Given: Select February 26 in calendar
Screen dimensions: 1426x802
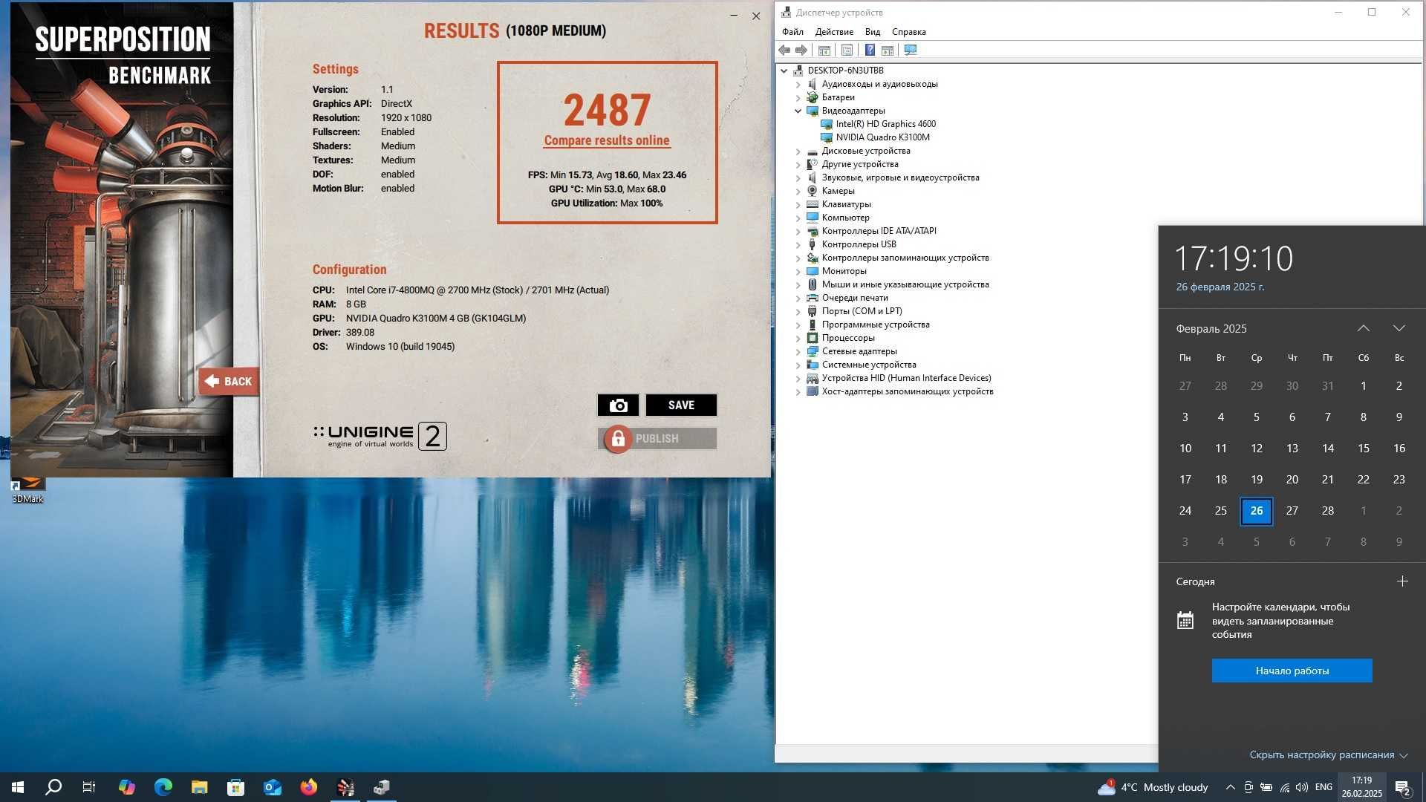Looking at the screenshot, I should pos(1257,511).
